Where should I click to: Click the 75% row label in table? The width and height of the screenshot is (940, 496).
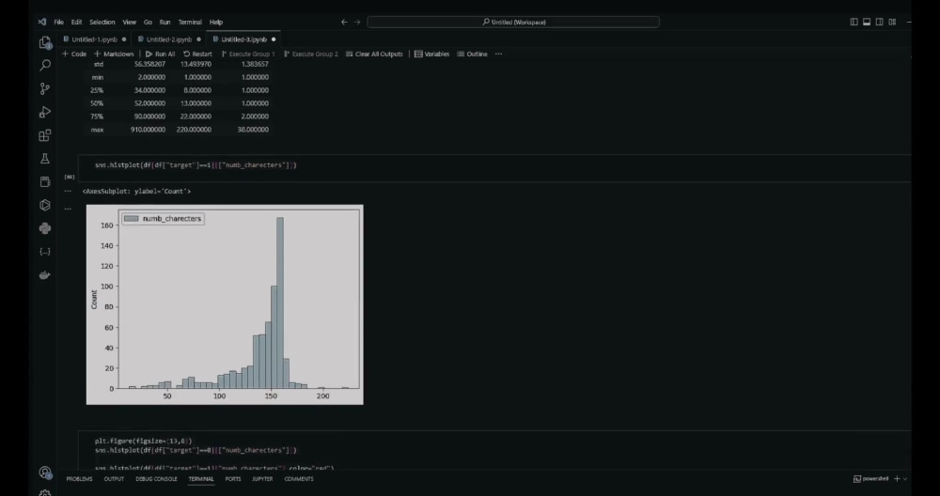click(x=97, y=116)
